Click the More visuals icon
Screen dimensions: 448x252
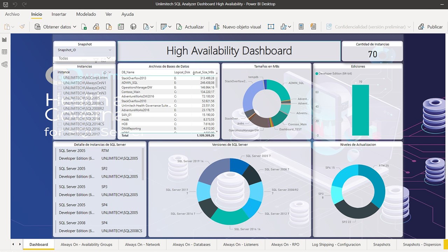click(x=284, y=27)
